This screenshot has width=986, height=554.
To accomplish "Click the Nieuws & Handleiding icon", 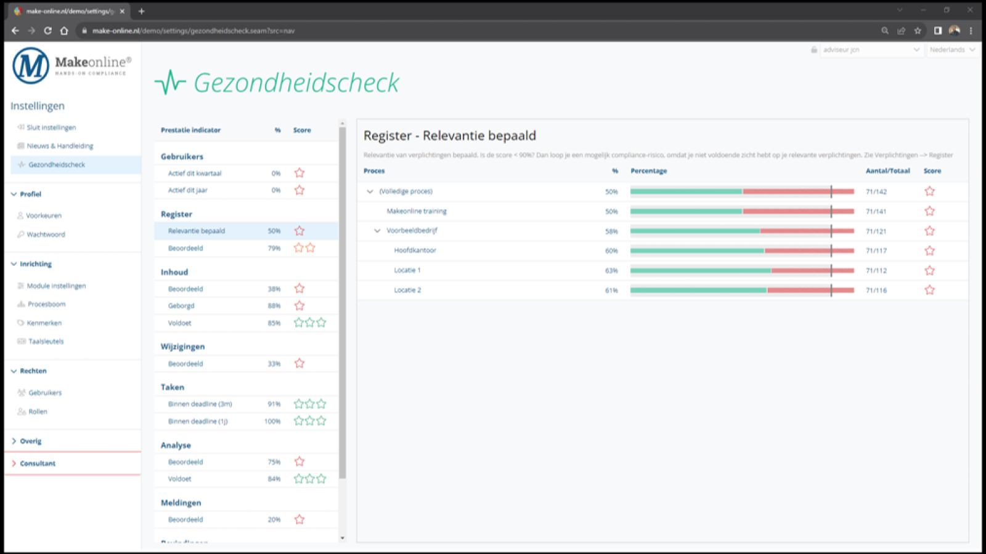I will coord(21,146).
